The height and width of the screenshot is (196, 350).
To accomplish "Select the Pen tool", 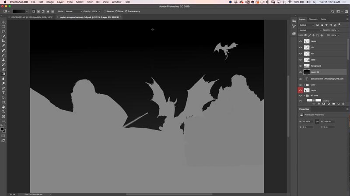I will click(3, 88).
